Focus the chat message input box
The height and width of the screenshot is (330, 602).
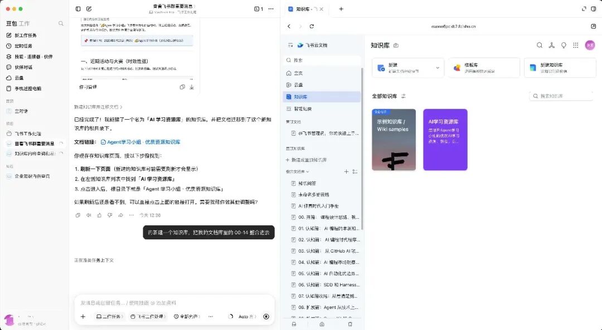tap(174, 303)
